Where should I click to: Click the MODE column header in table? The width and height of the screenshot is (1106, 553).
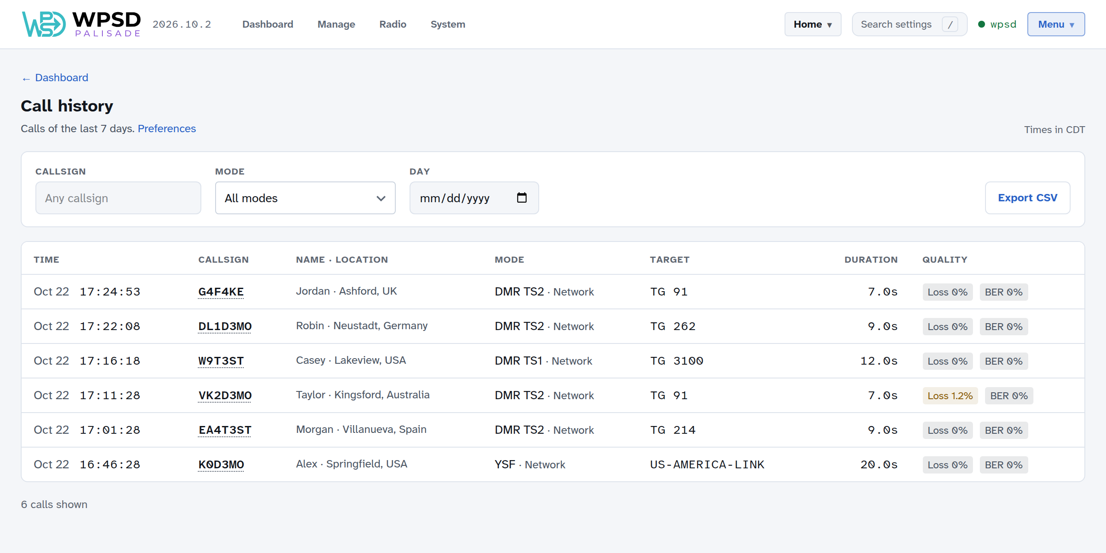tap(509, 260)
